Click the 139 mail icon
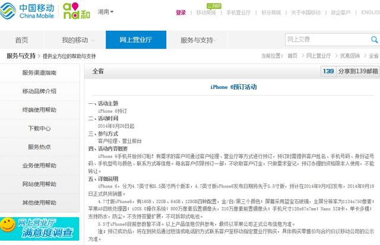Image resolution: width=380 pixels, height=245 pixels. (328, 71)
